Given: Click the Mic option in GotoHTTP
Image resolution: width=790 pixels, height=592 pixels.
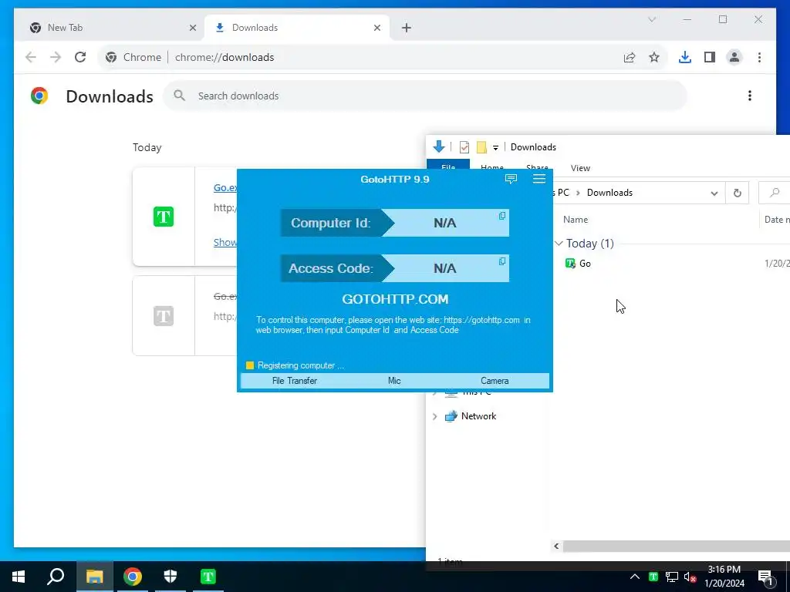Looking at the screenshot, I should [x=394, y=381].
